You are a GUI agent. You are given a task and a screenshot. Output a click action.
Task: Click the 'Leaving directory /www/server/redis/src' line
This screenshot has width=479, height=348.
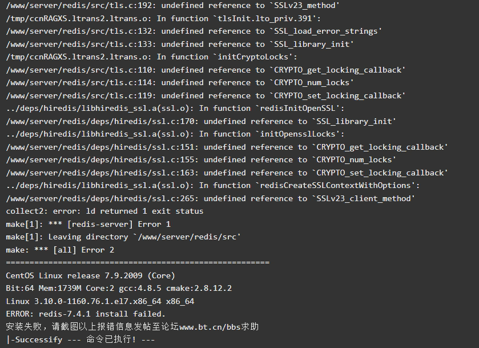pos(123,237)
